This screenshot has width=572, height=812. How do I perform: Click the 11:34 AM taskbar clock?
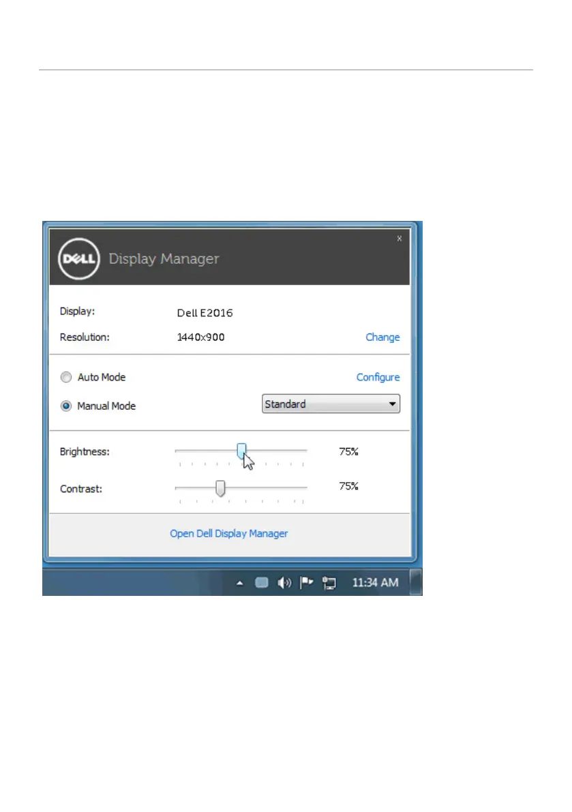(375, 583)
